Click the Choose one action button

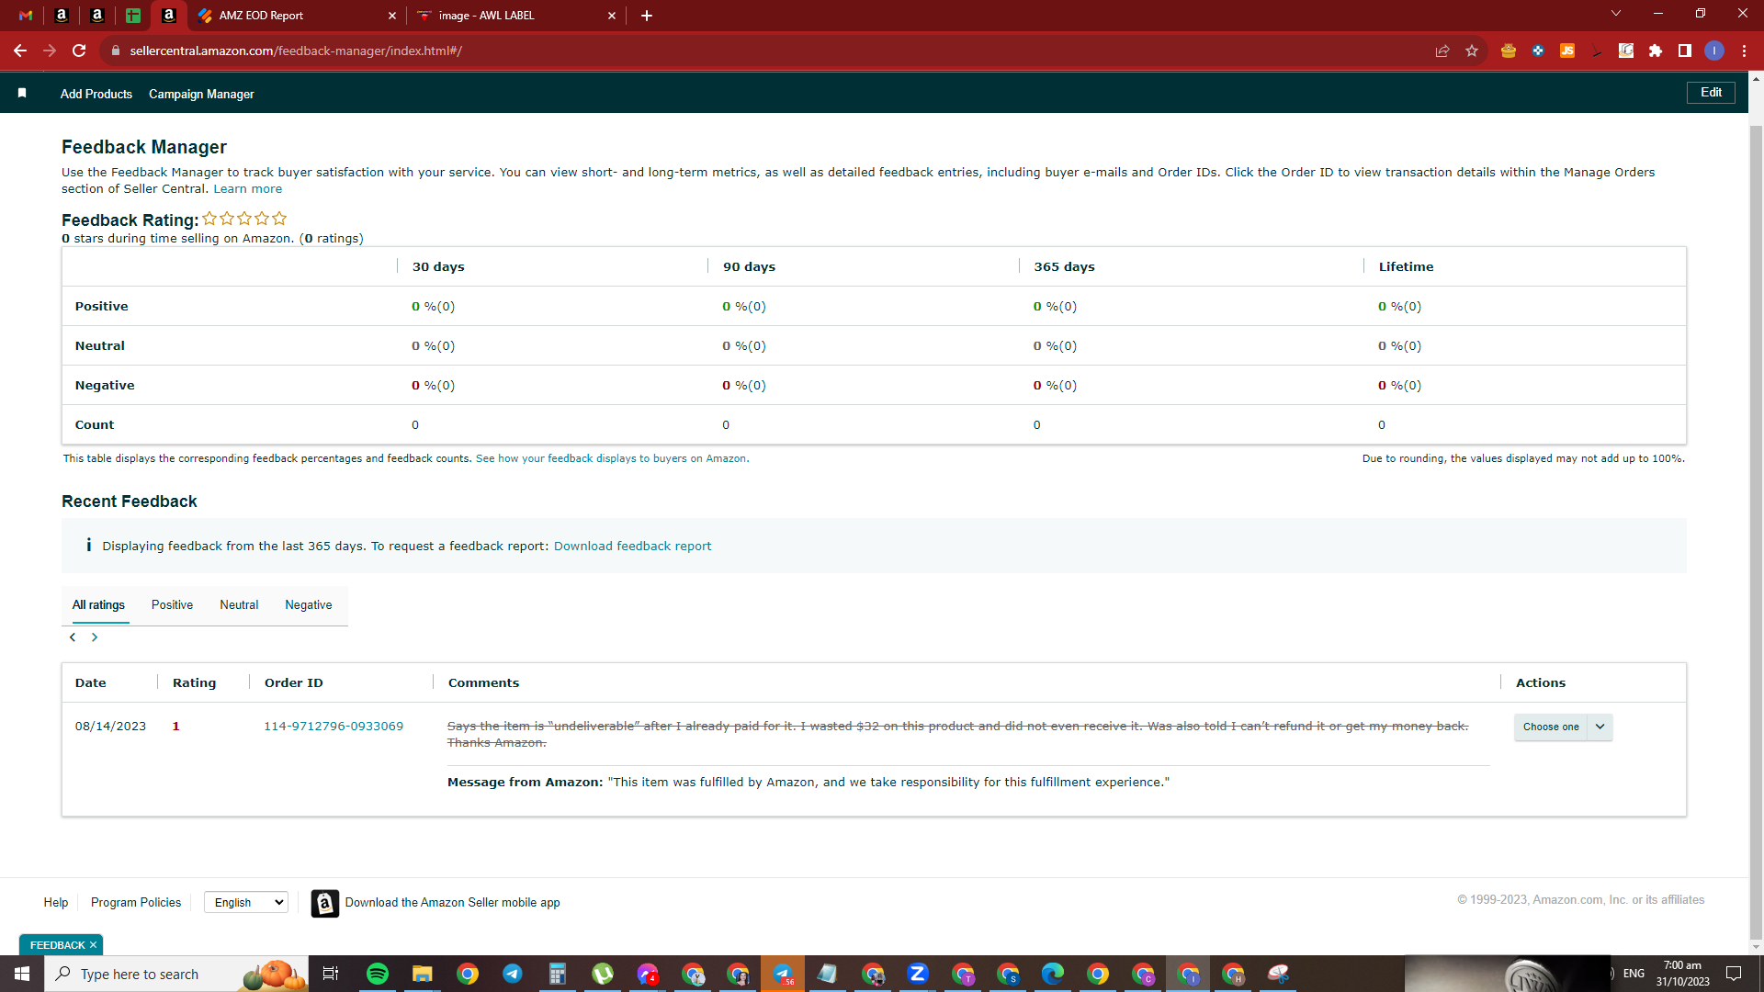[x=1551, y=727]
